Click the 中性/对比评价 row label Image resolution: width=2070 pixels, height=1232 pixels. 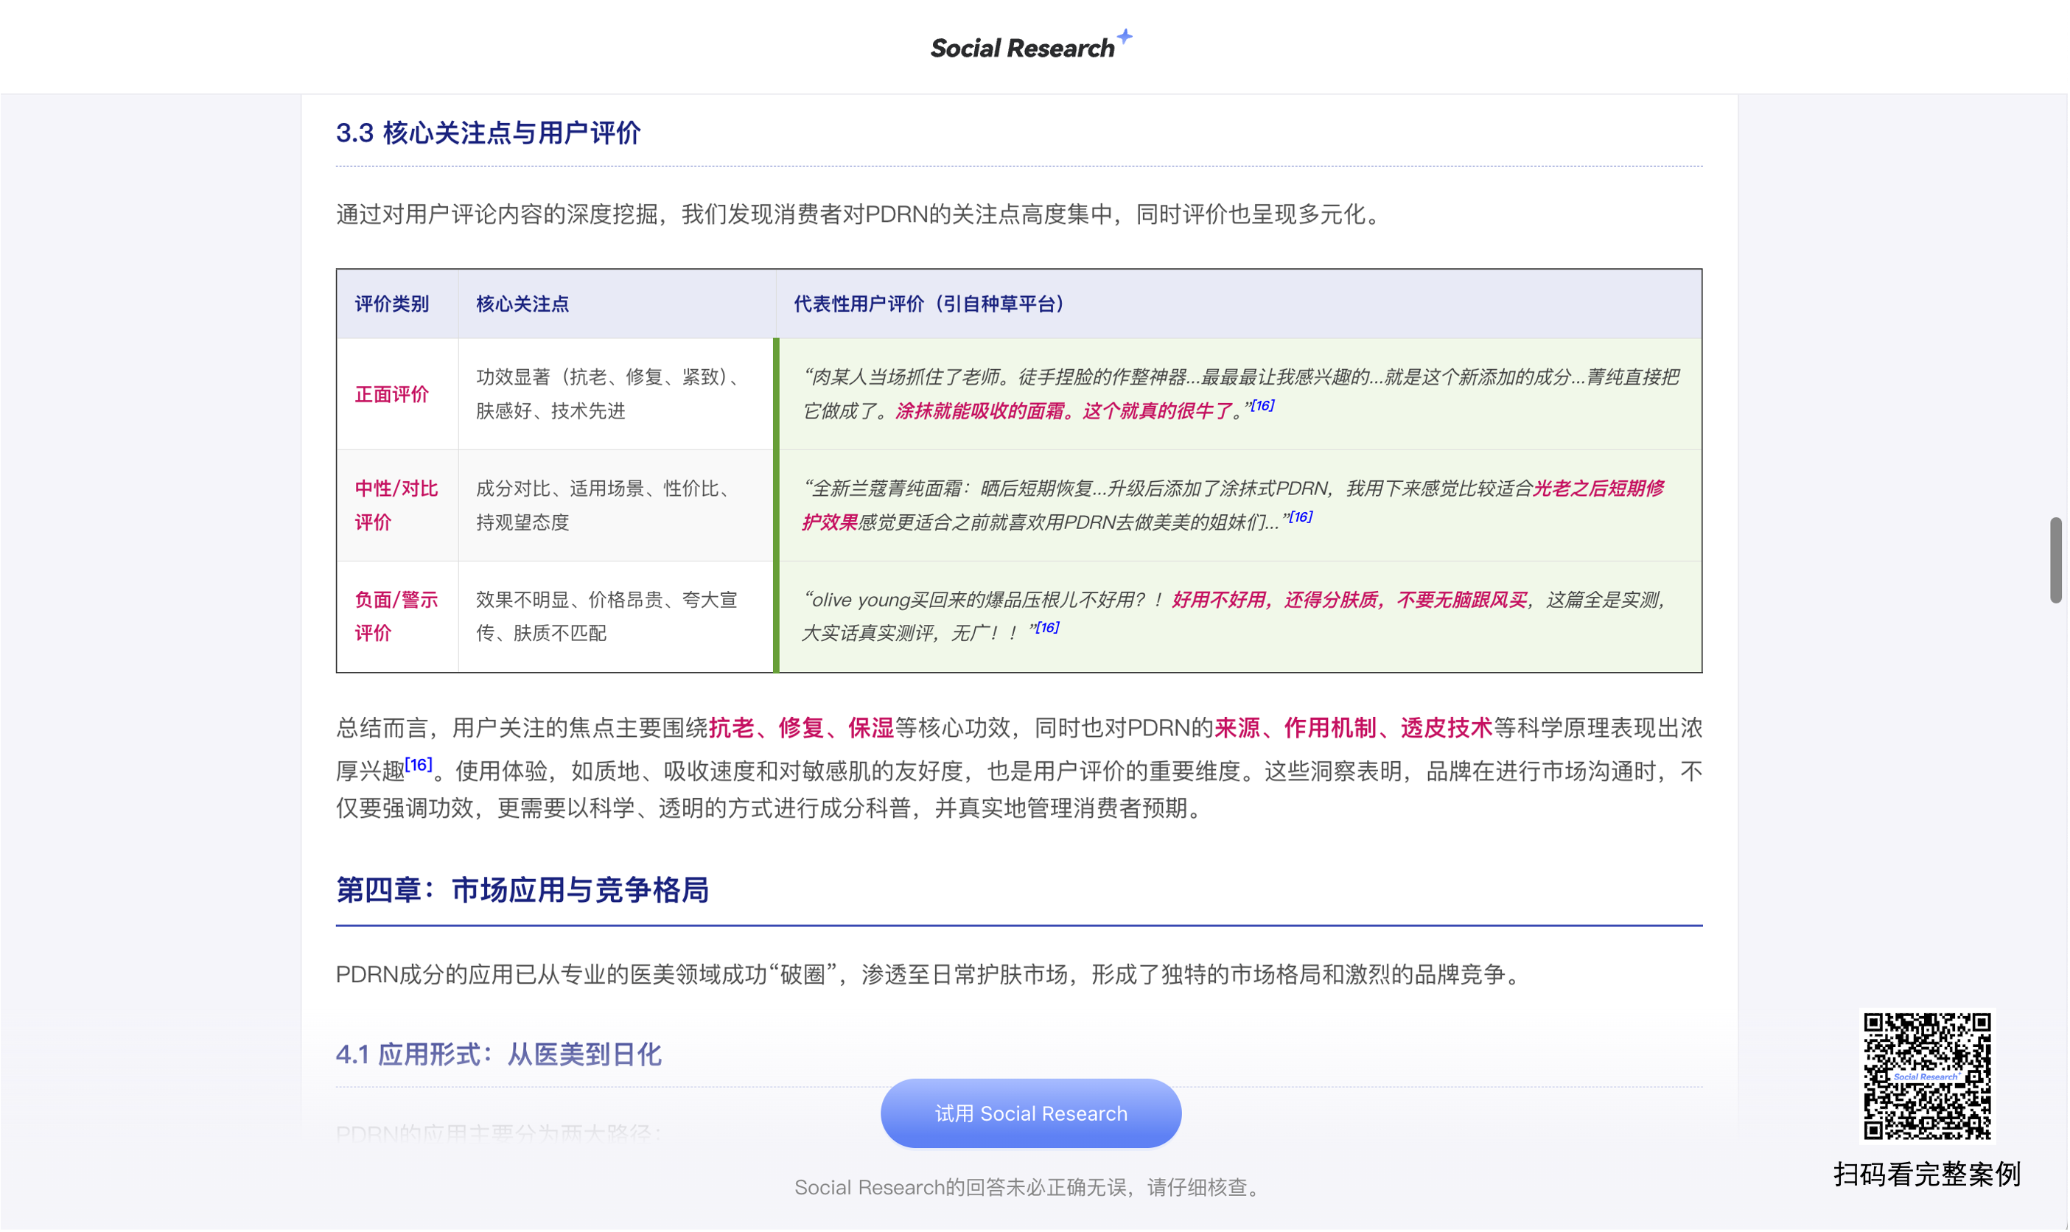(397, 505)
